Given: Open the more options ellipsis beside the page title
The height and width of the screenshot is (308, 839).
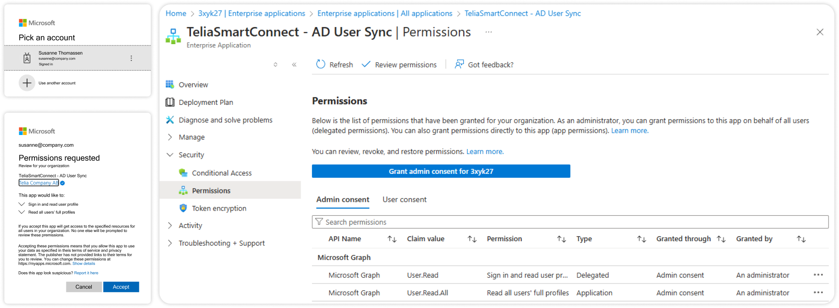Looking at the screenshot, I should pyautogui.click(x=489, y=32).
